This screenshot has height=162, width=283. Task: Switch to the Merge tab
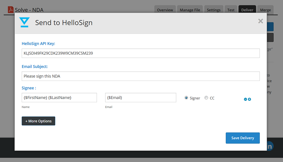265,10
